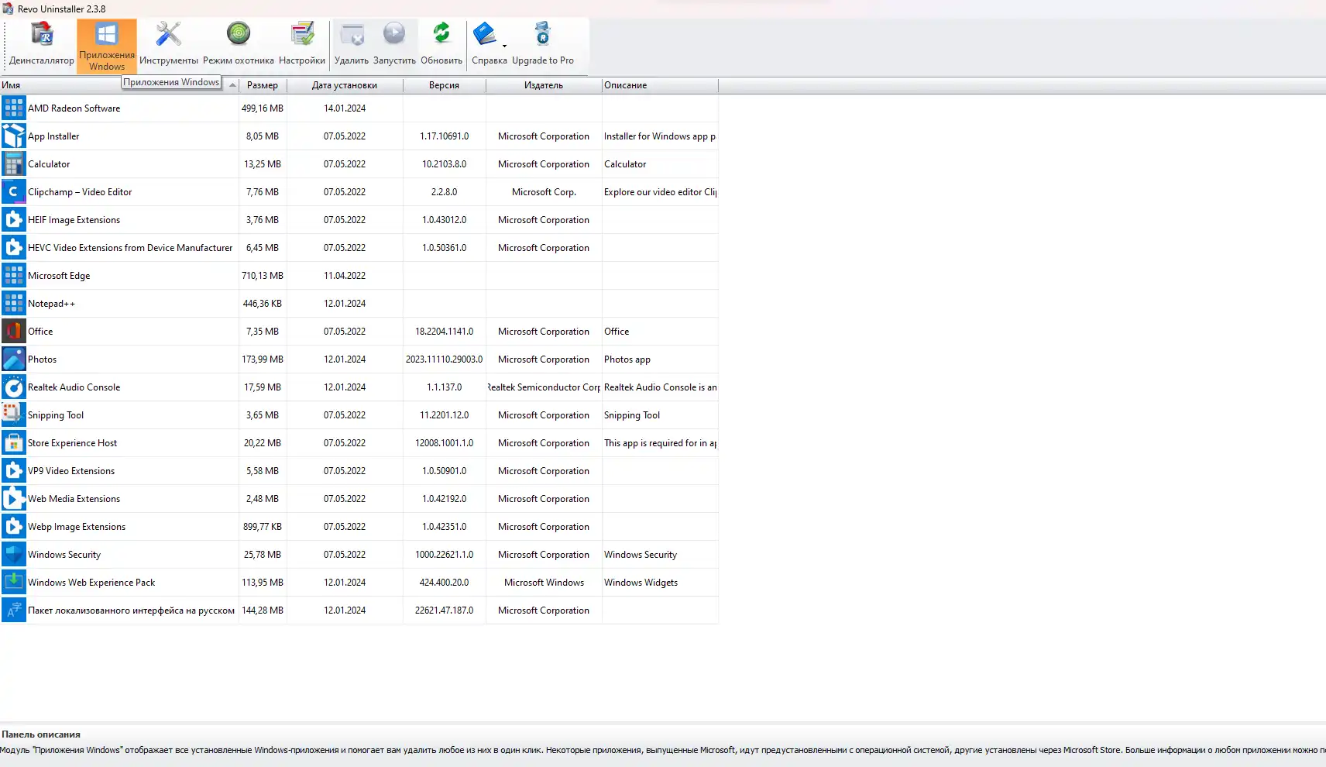This screenshot has height=767, width=1326.
Task: Sort list by Имя column header
Action: 119,85
